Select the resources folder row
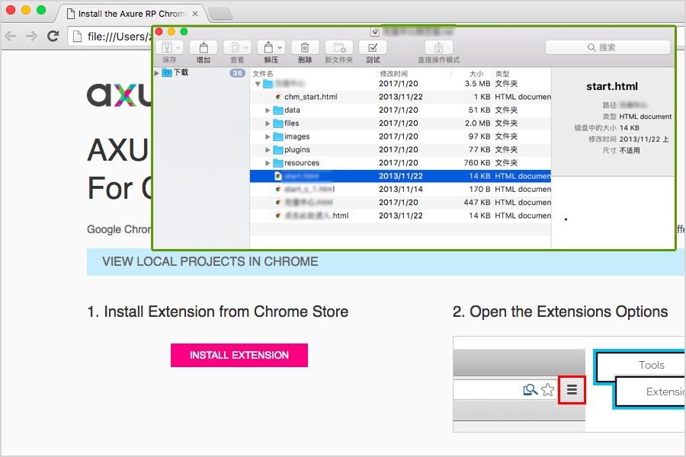Screen dimensions: 686x457 tap(400, 163)
